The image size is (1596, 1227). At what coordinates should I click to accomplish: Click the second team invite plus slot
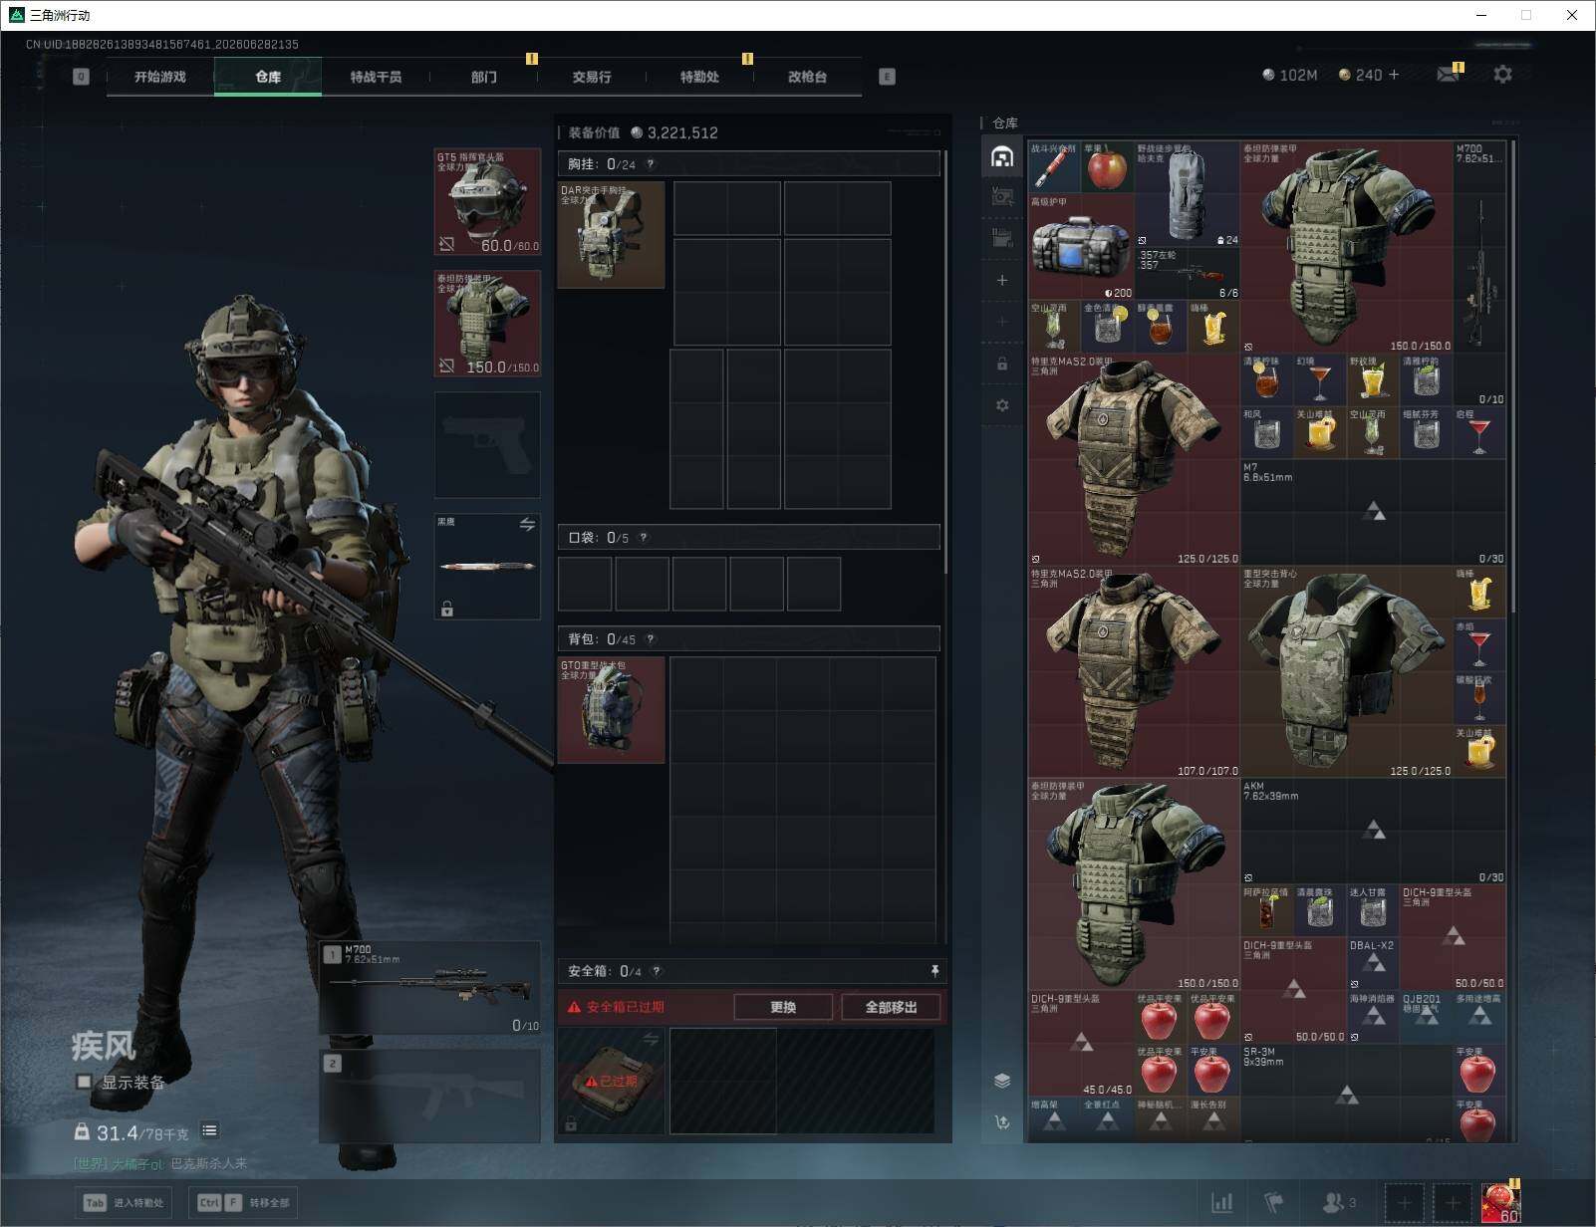click(x=1453, y=1203)
